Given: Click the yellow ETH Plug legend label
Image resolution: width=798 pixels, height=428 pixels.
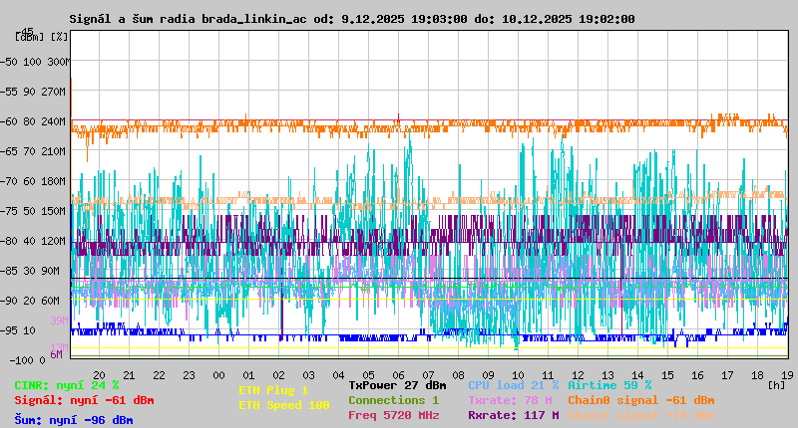Looking at the screenshot, I should pos(273,390).
